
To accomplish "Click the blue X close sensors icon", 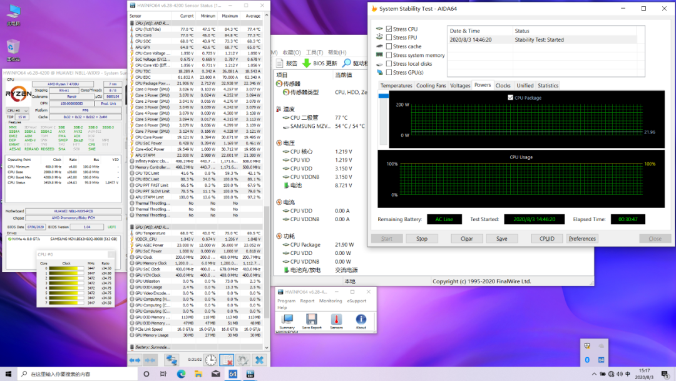I will [259, 360].
